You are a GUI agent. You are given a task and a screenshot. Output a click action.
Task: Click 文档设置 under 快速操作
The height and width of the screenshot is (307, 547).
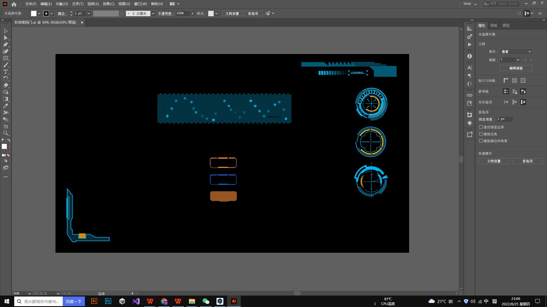point(494,161)
